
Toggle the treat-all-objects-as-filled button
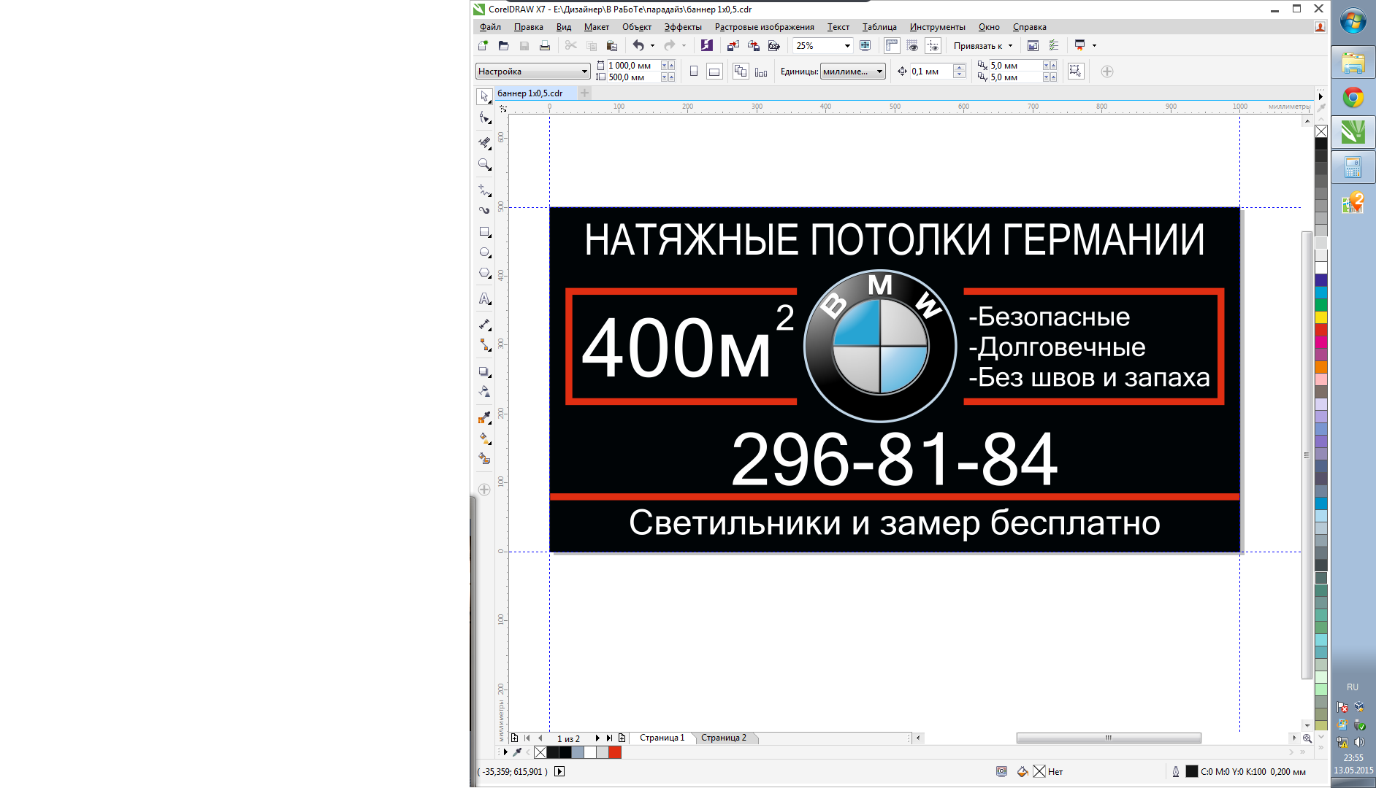click(x=1075, y=71)
